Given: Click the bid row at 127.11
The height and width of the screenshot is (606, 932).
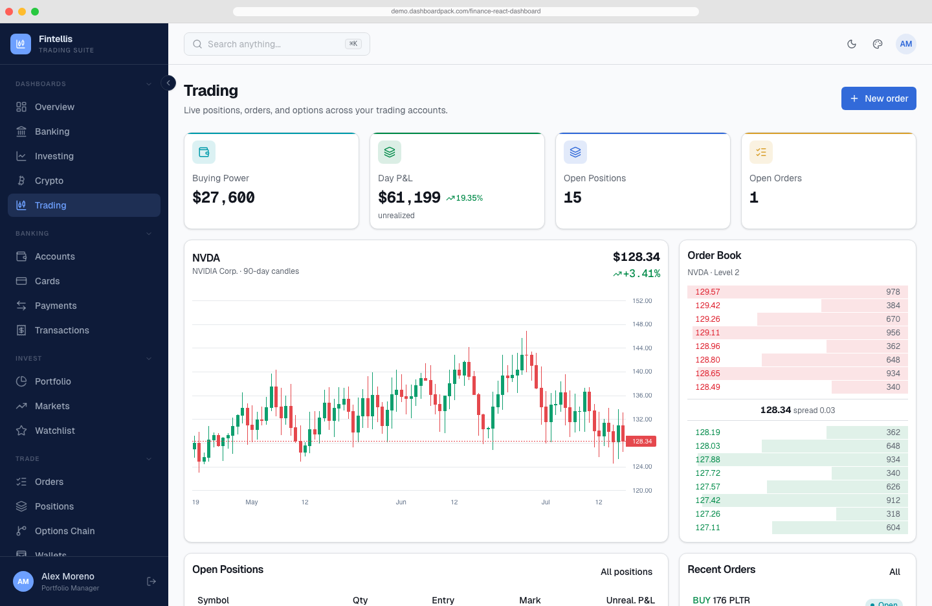Looking at the screenshot, I should [x=797, y=528].
